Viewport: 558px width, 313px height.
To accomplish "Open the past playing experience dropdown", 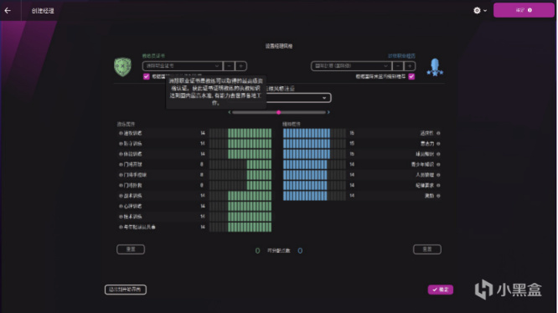I will (351, 66).
